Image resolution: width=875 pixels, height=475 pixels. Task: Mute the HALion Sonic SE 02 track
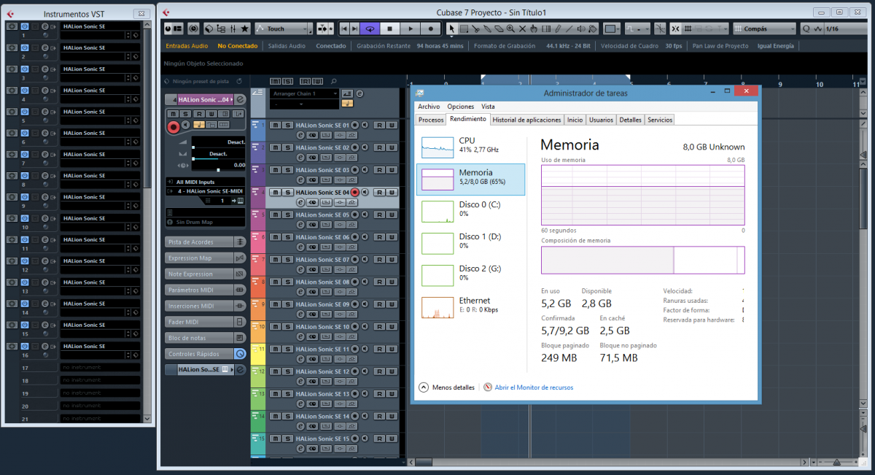pyautogui.click(x=275, y=147)
